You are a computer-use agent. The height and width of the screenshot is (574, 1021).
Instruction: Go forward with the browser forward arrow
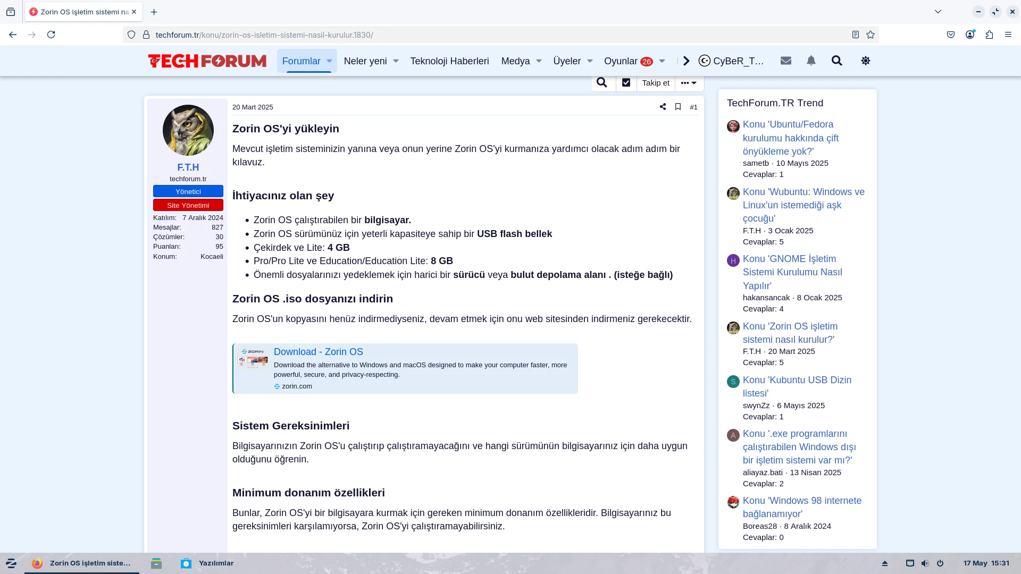click(32, 35)
